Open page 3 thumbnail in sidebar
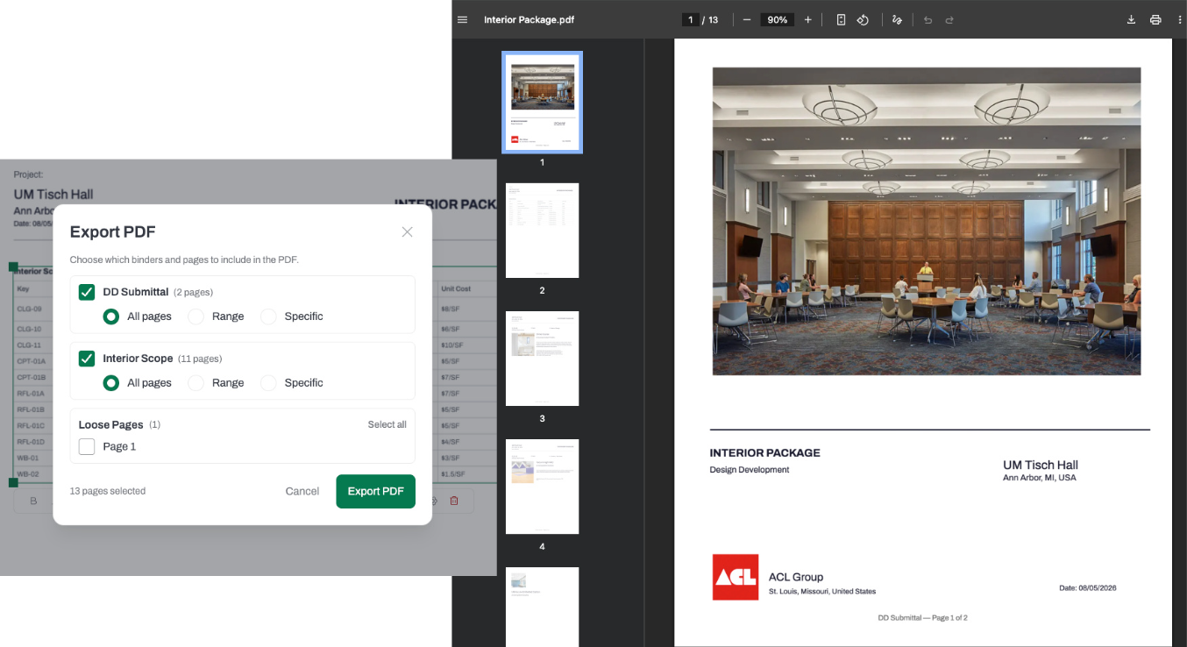 tap(542, 359)
